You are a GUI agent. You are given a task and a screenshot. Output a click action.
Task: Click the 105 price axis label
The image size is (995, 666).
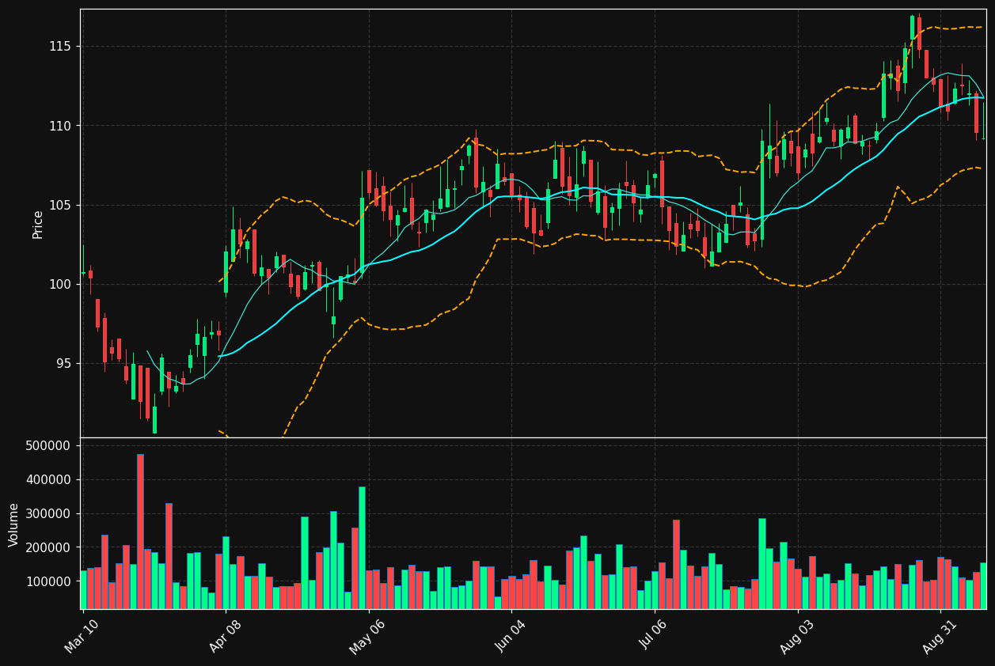click(61, 205)
